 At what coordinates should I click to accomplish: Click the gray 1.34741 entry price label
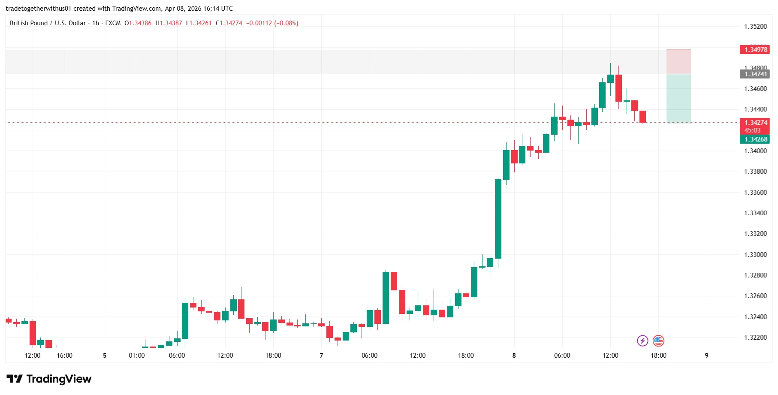coord(754,74)
